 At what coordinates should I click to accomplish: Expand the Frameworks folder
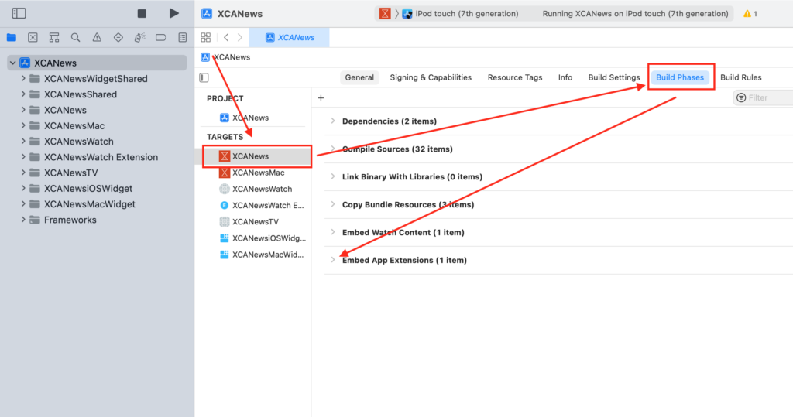23,220
